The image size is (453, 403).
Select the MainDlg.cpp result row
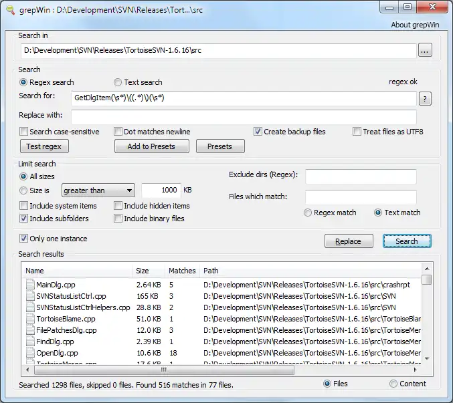click(x=221, y=285)
